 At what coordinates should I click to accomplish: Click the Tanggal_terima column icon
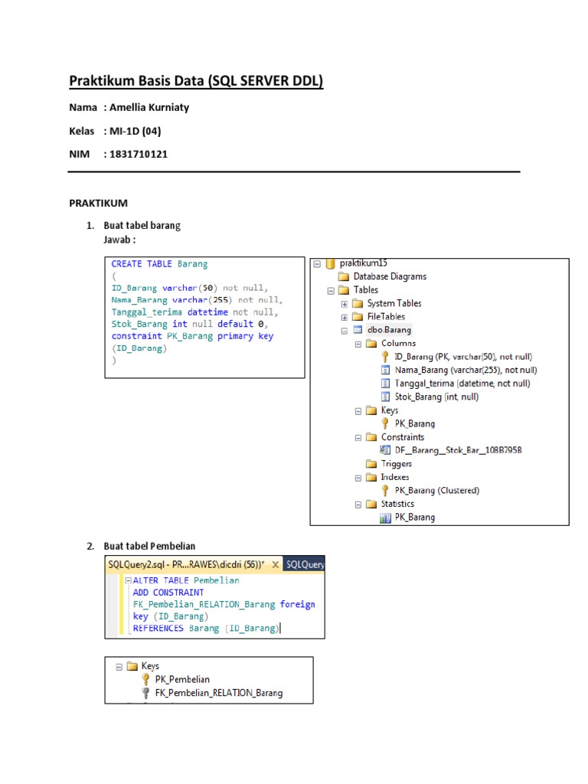[386, 384]
